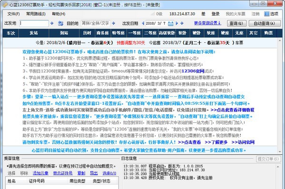Click 选择 in passenger info
Screen dimensions: 285x189
coord(11,173)
